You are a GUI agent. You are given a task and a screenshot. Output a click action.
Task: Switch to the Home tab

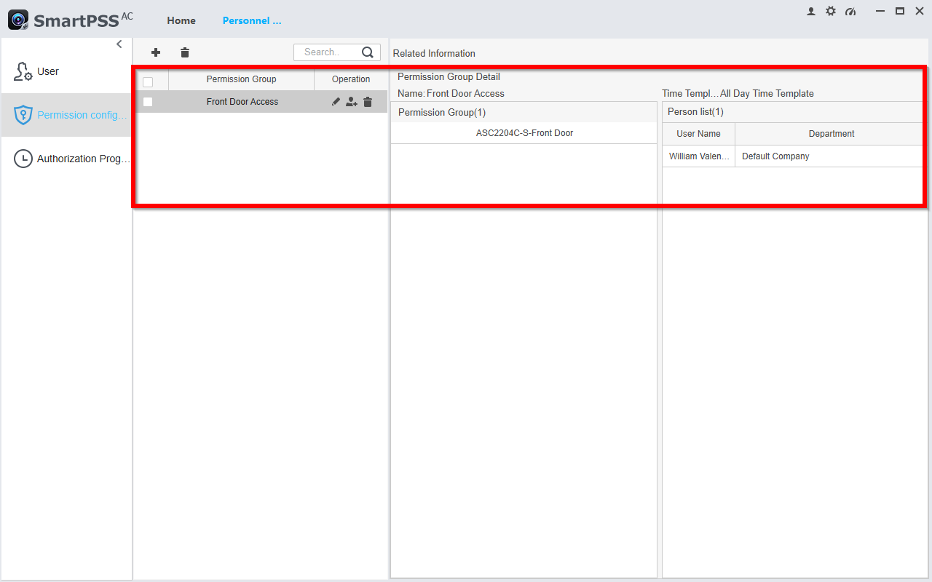pyautogui.click(x=181, y=21)
